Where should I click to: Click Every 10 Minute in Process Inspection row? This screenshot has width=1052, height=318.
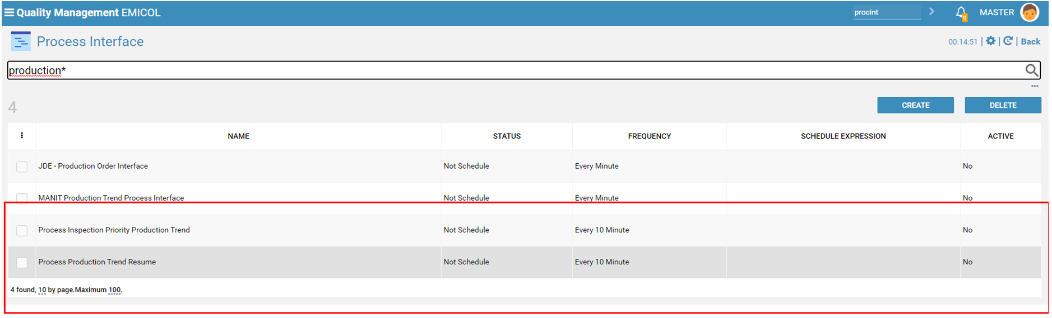tap(602, 230)
